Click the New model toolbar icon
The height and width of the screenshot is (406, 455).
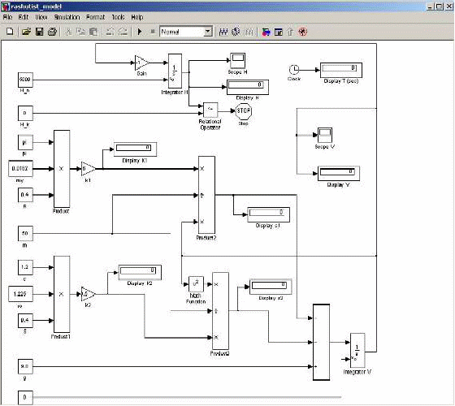click(10, 32)
